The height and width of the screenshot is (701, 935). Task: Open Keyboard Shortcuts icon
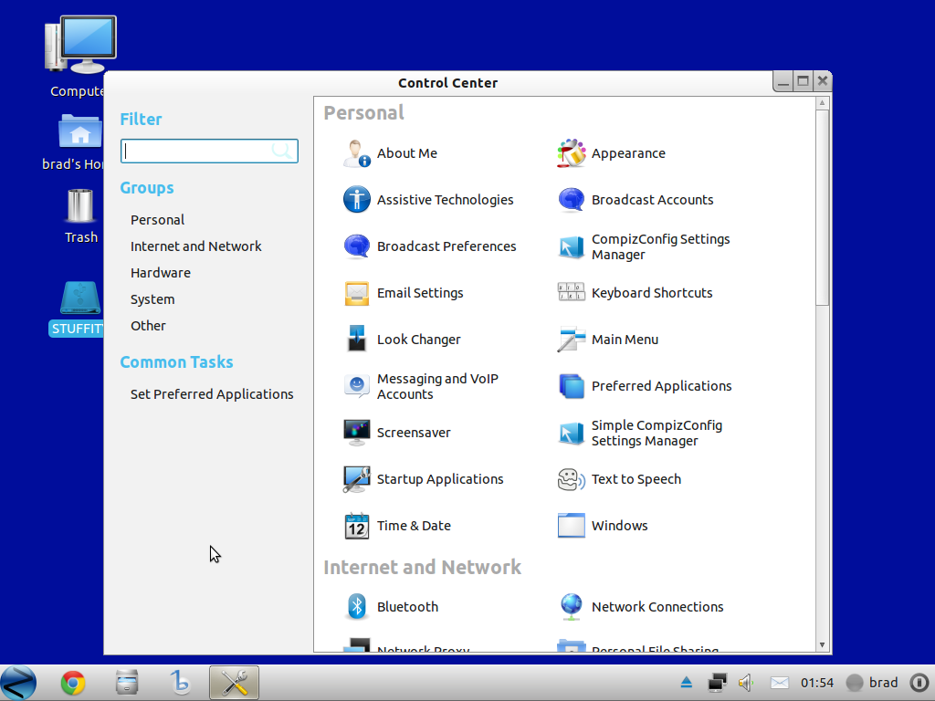pyautogui.click(x=572, y=293)
